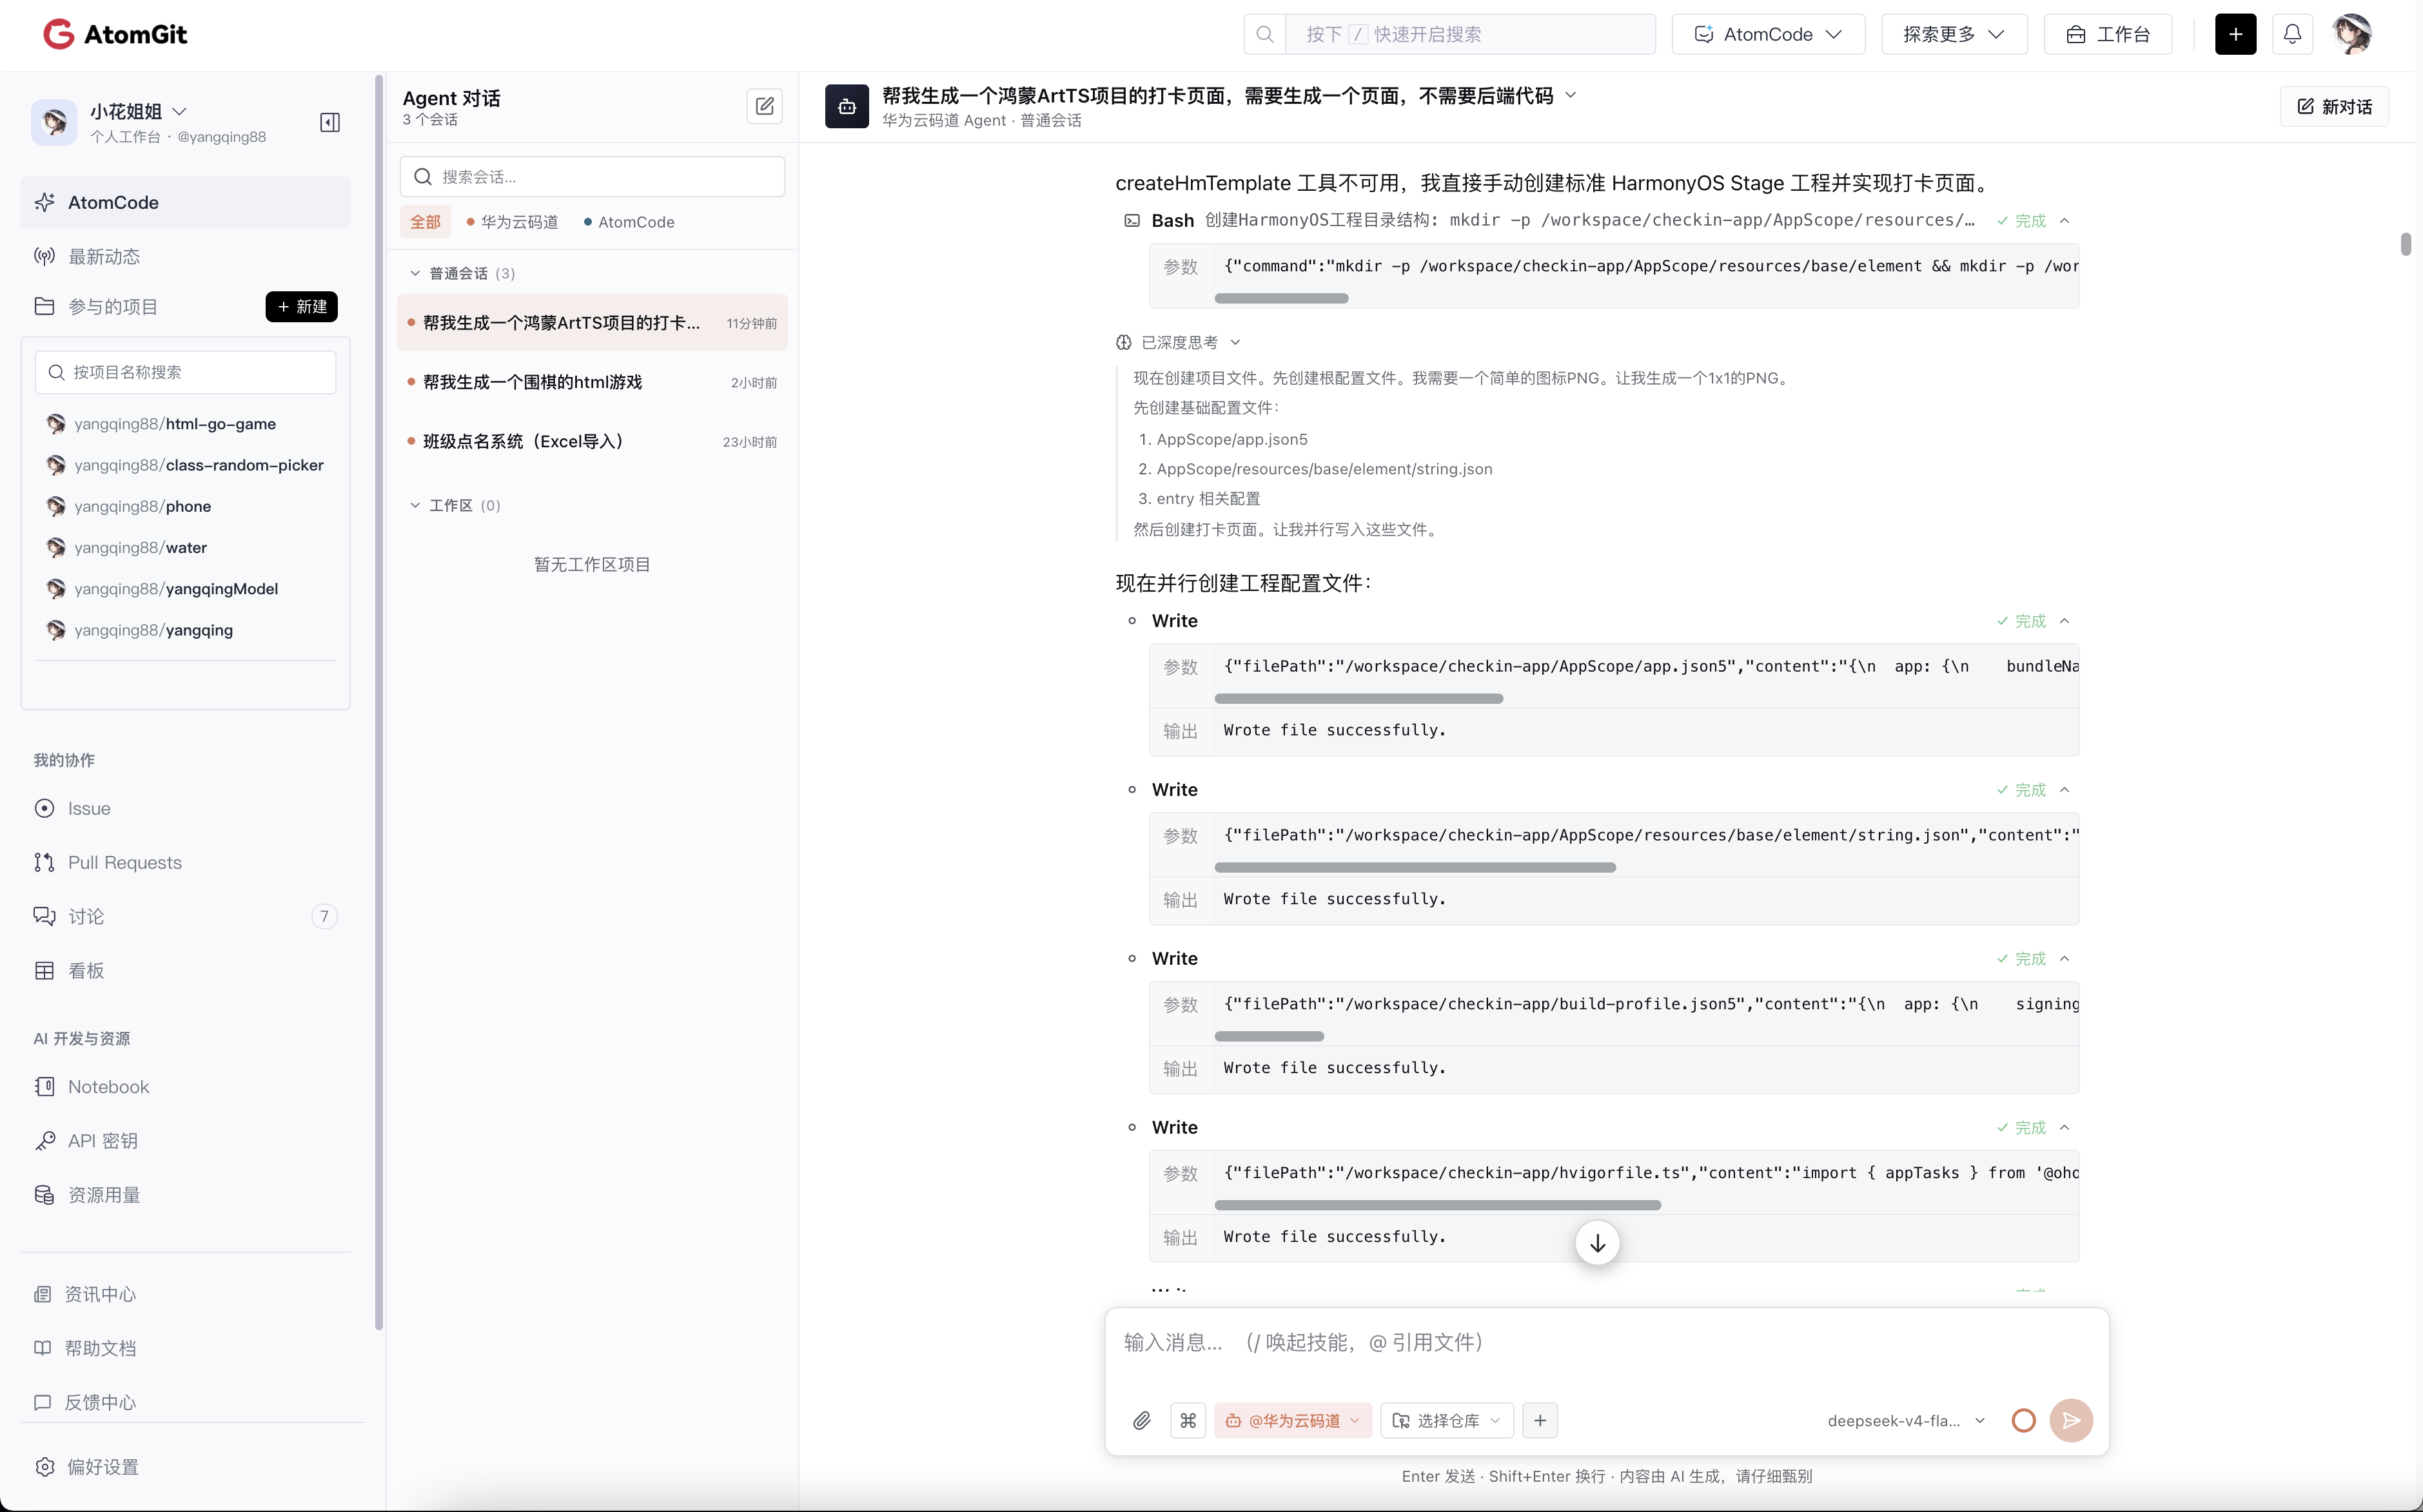
Task: Open the deepseek-v4-fla... model selector
Action: pos(1906,1420)
